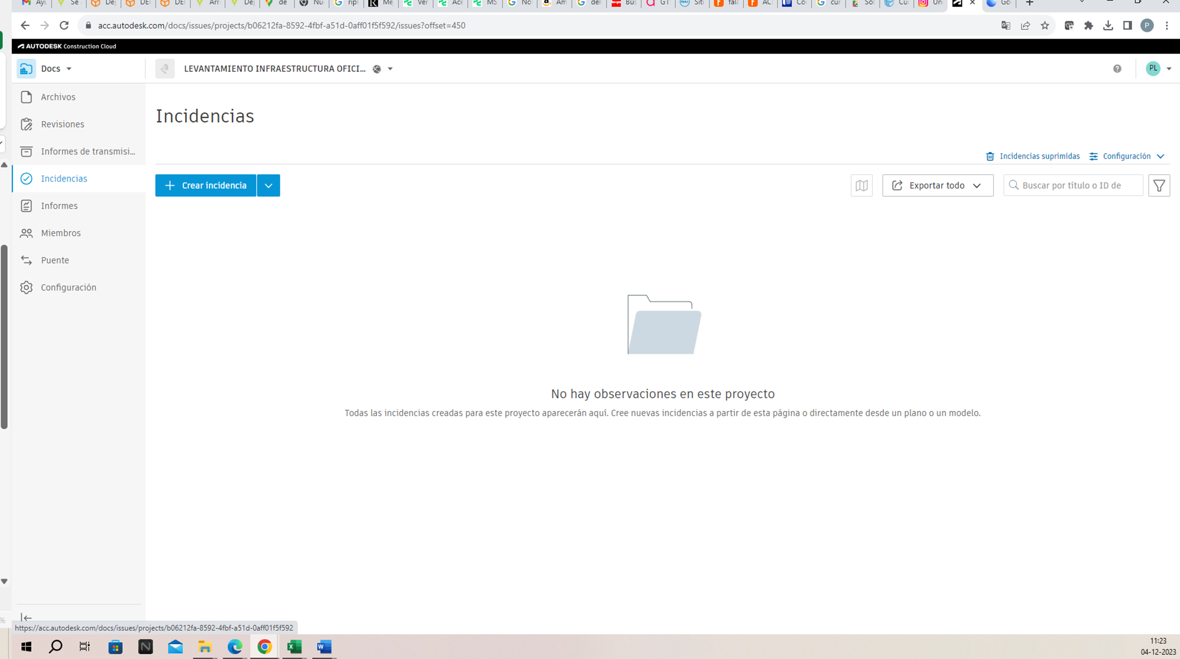Open the map view icon button

coord(861,185)
